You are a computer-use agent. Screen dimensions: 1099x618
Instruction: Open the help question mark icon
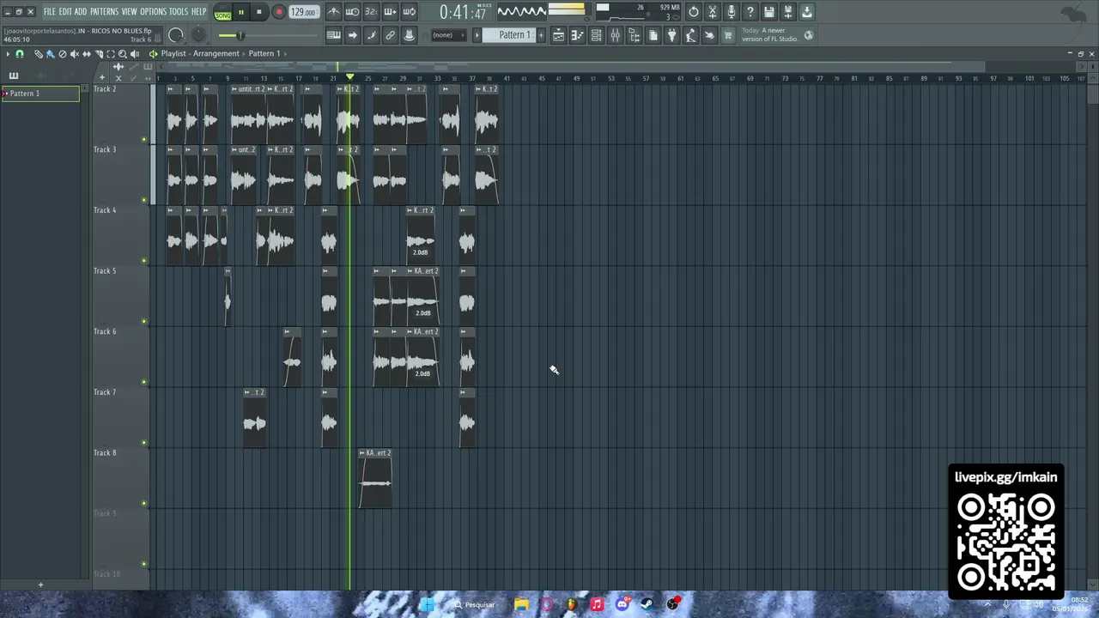tap(750, 12)
